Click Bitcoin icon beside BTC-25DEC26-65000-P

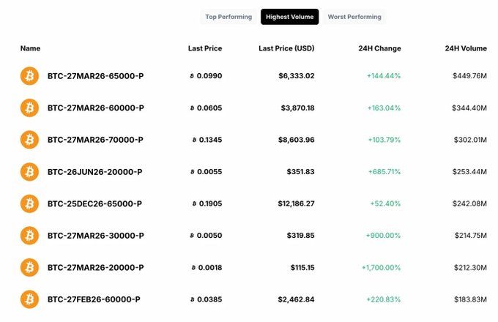pos(29,203)
